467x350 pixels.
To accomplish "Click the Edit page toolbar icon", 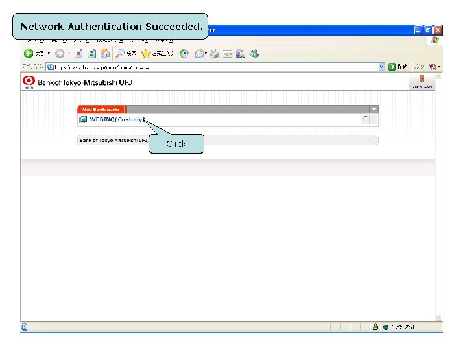I will coord(228,54).
